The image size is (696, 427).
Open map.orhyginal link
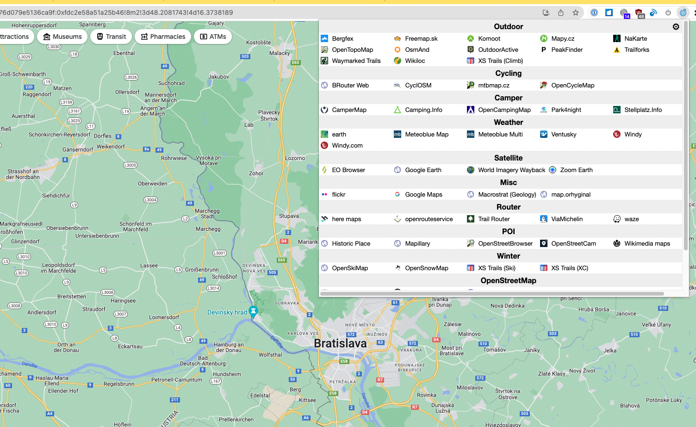click(x=571, y=194)
